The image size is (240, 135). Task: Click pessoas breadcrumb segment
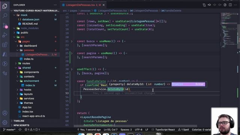click(85, 11)
